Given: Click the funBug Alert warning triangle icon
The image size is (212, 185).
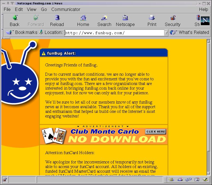Looking at the screenshot, I should pos(44,53).
